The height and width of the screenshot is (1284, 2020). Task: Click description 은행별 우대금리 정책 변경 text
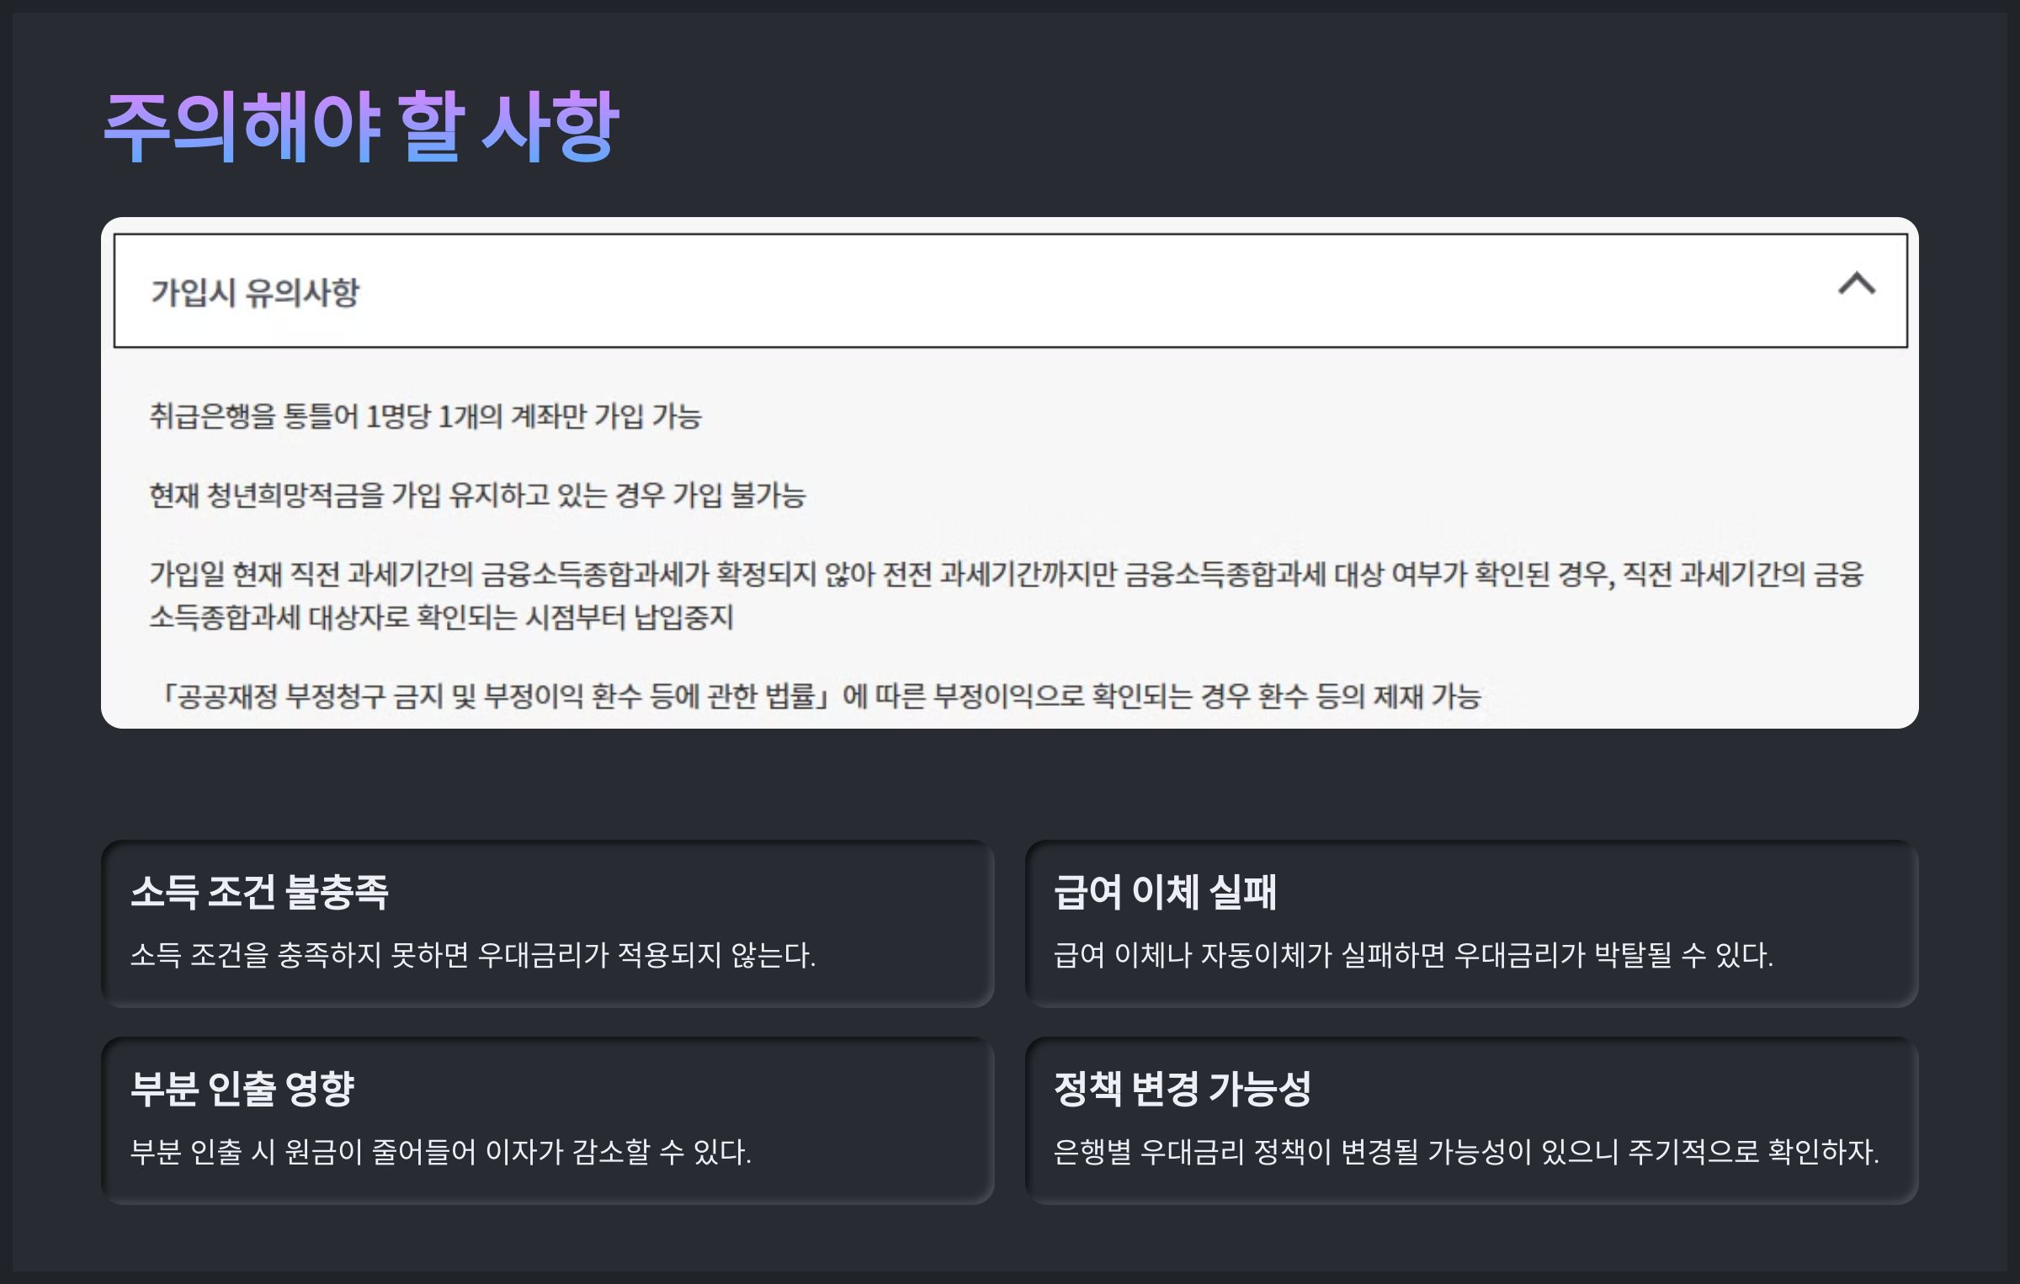(x=1466, y=1153)
